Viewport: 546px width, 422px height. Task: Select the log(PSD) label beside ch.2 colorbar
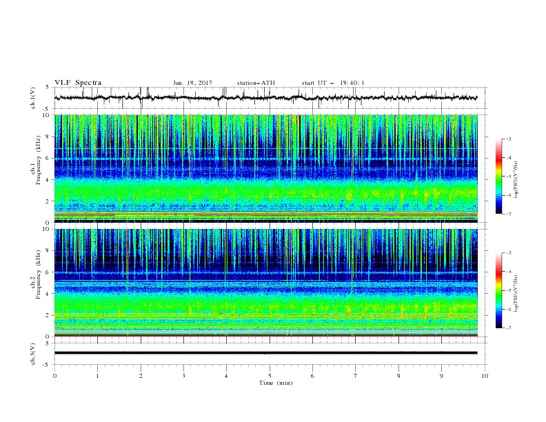(516, 294)
